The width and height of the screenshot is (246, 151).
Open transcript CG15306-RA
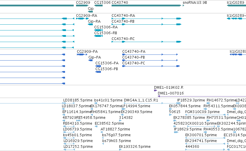click(x=106, y=27)
